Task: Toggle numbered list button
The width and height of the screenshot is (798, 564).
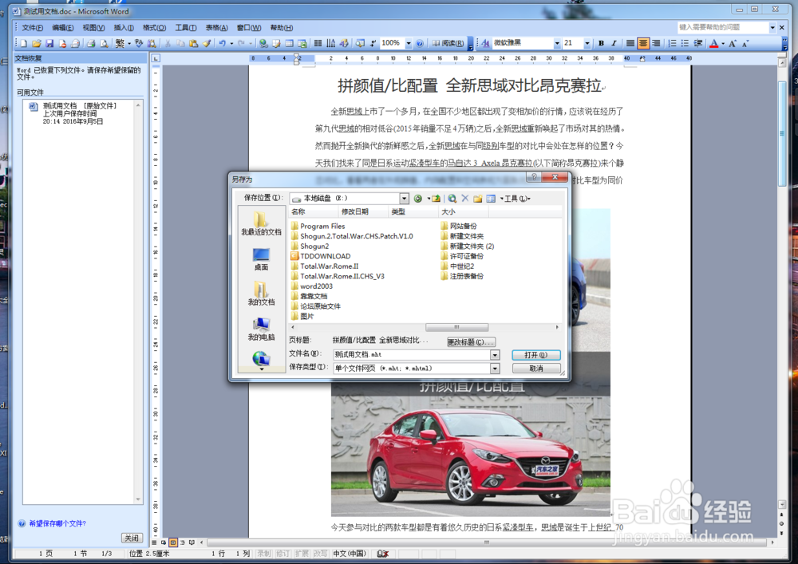Action: (672, 44)
